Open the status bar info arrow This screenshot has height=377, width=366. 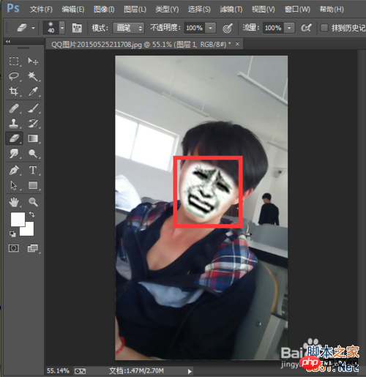tap(190, 371)
